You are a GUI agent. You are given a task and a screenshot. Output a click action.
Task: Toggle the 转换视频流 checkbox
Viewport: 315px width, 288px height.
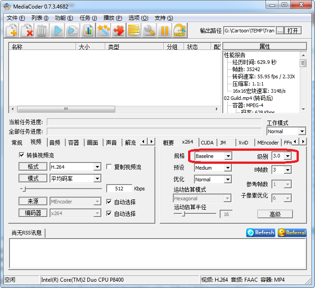pyautogui.click(x=22, y=155)
